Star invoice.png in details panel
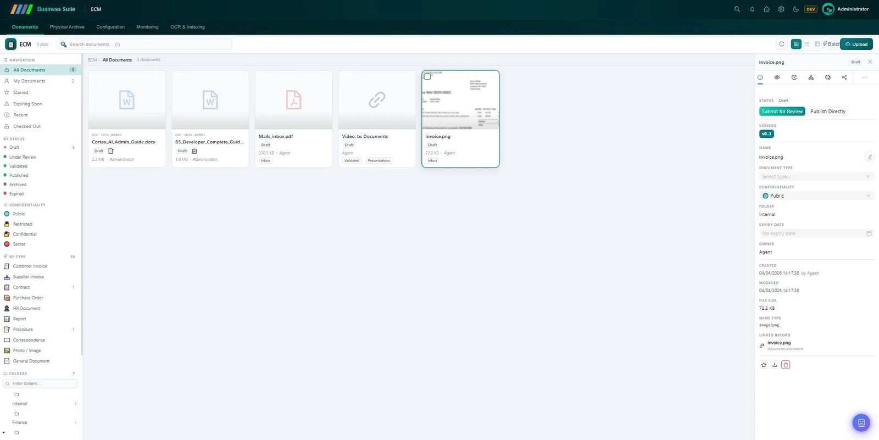The width and height of the screenshot is (879, 440). pyautogui.click(x=764, y=365)
